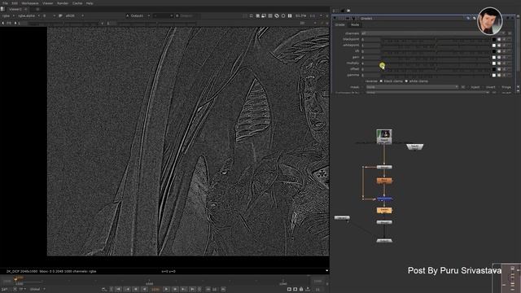Click the viewer pause update icon
This screenshot has width=521, height=293.
pyautogui.click(x=290, y=15)
